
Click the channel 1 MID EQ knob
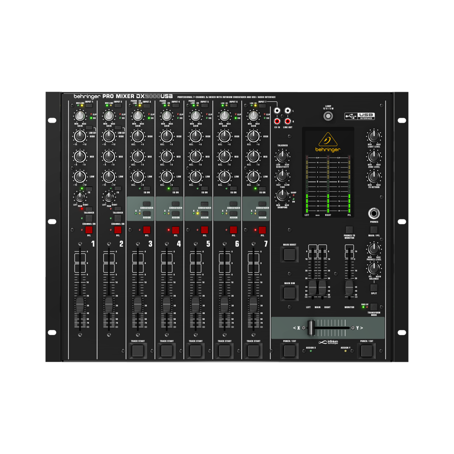pos(80,156)
